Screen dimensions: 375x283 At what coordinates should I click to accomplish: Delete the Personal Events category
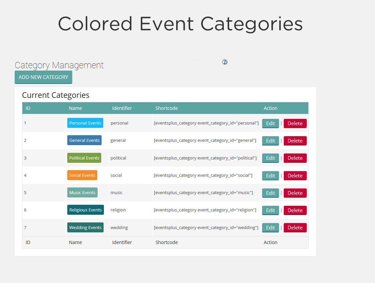coord(295,123)
